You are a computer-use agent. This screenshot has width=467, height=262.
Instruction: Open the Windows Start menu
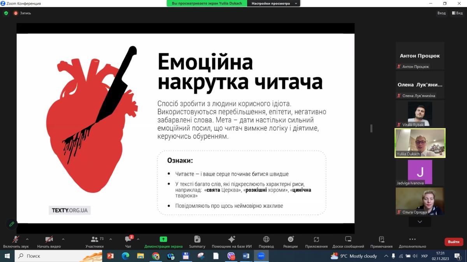[7, 256]
